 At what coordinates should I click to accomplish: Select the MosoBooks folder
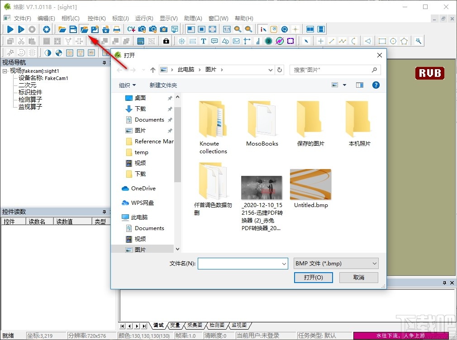[262, 123]
